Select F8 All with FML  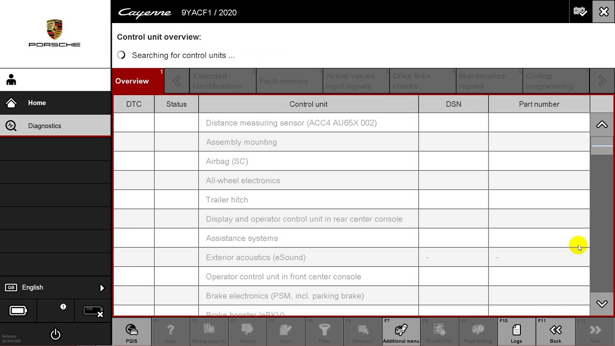[x=440, y=331]
